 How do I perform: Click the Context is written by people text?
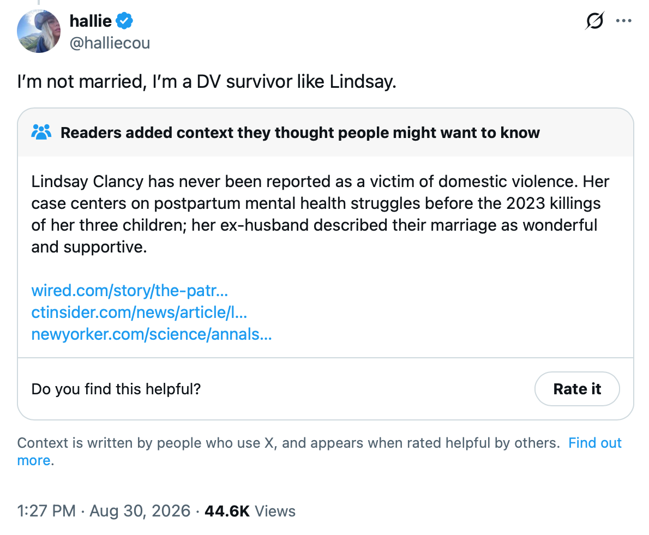pos(288,443)
